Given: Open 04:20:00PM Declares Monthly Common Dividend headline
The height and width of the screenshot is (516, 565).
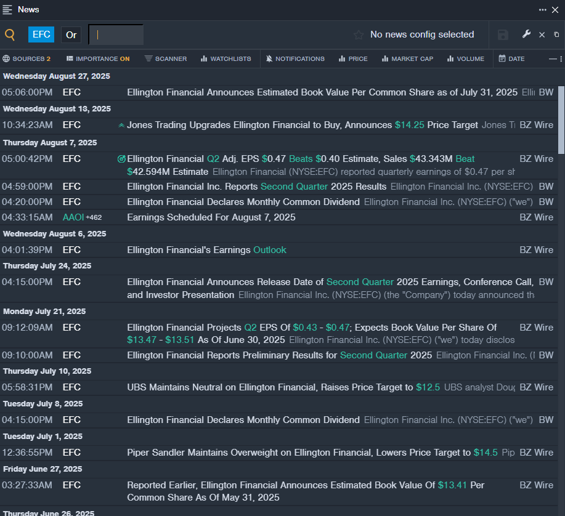Looking at the screenshot, I should tap(243, 202).
